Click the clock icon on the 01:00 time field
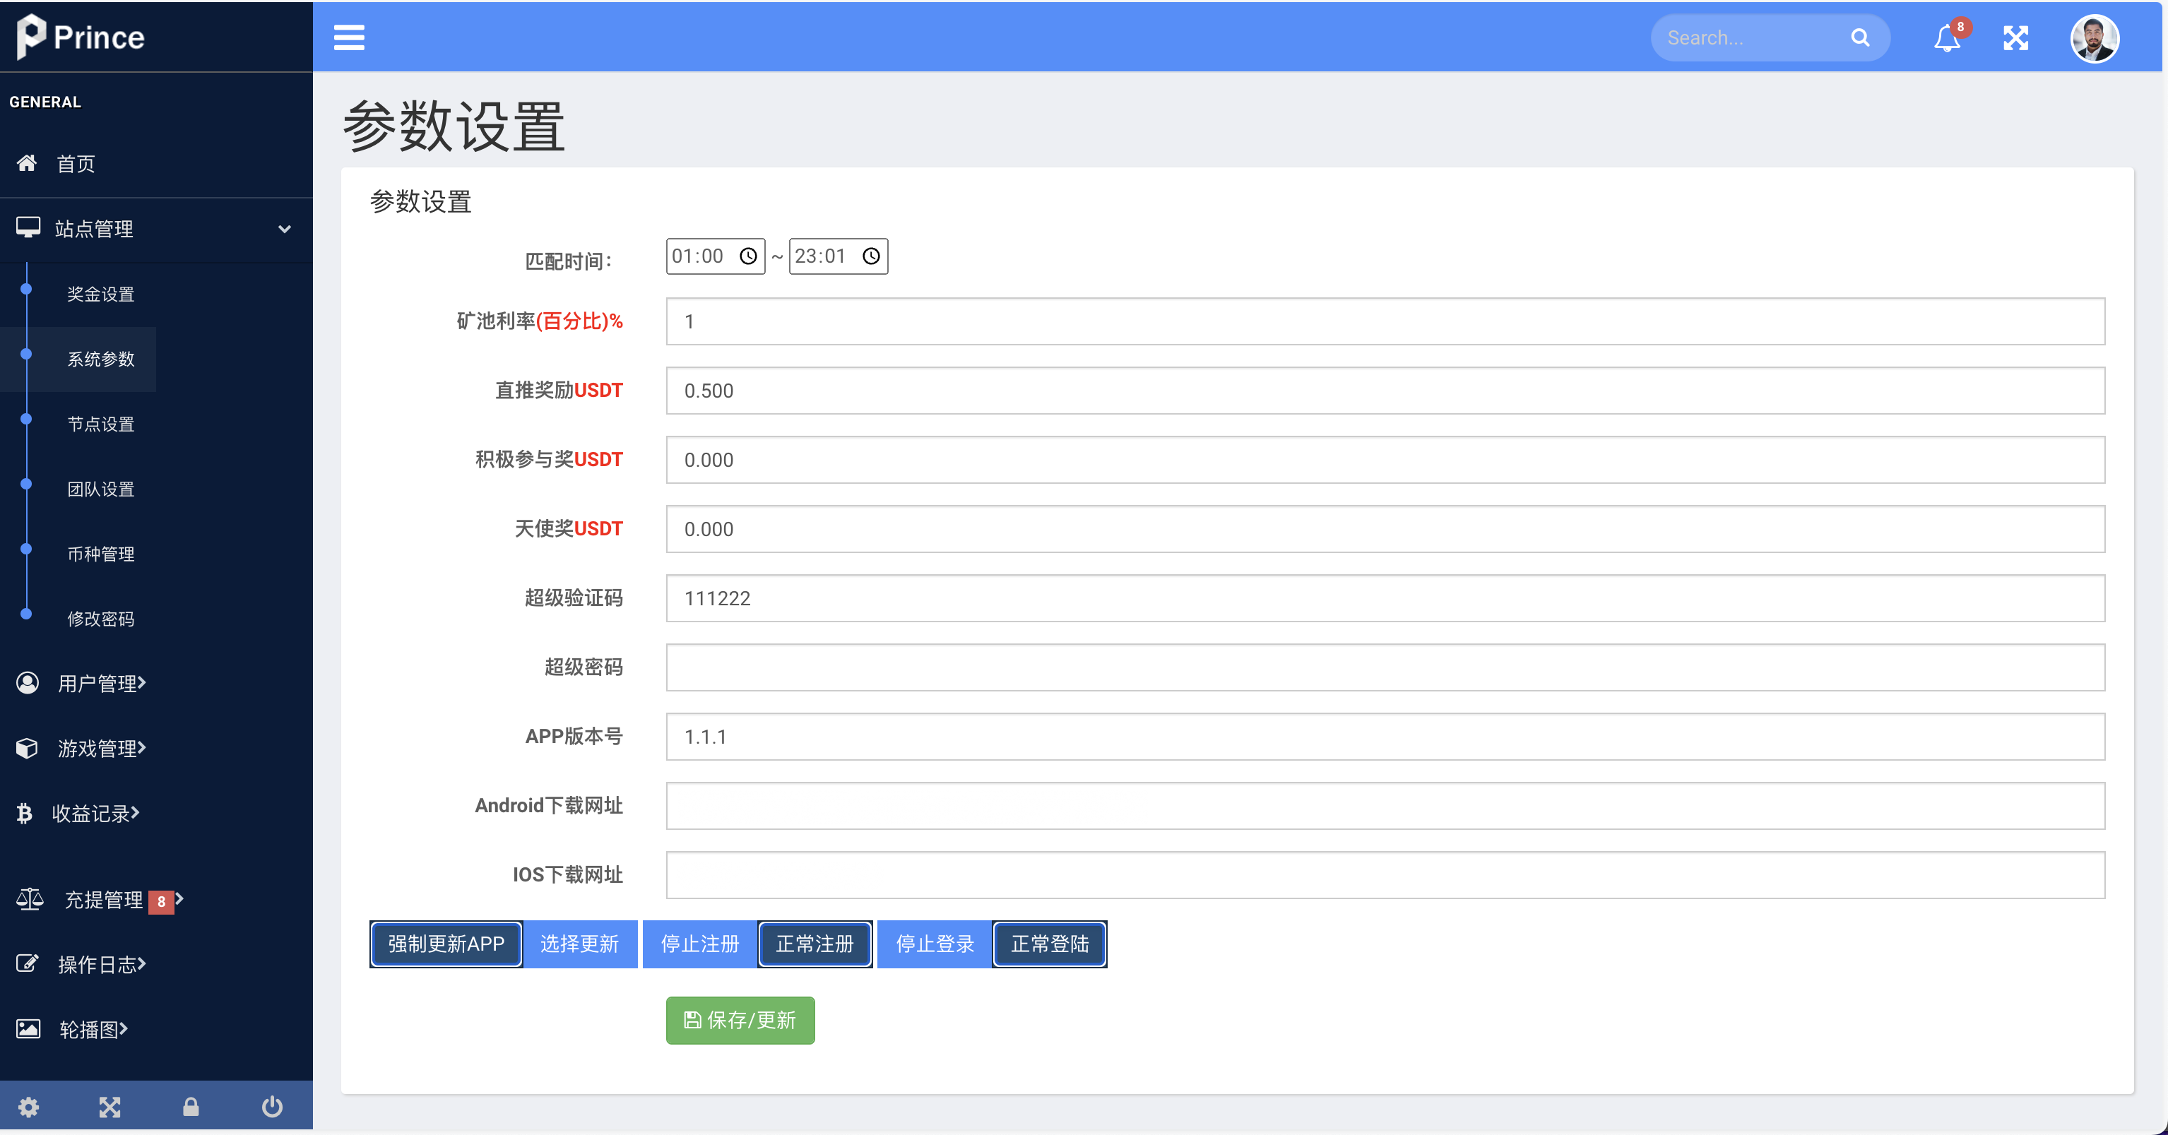 (748, 256)
